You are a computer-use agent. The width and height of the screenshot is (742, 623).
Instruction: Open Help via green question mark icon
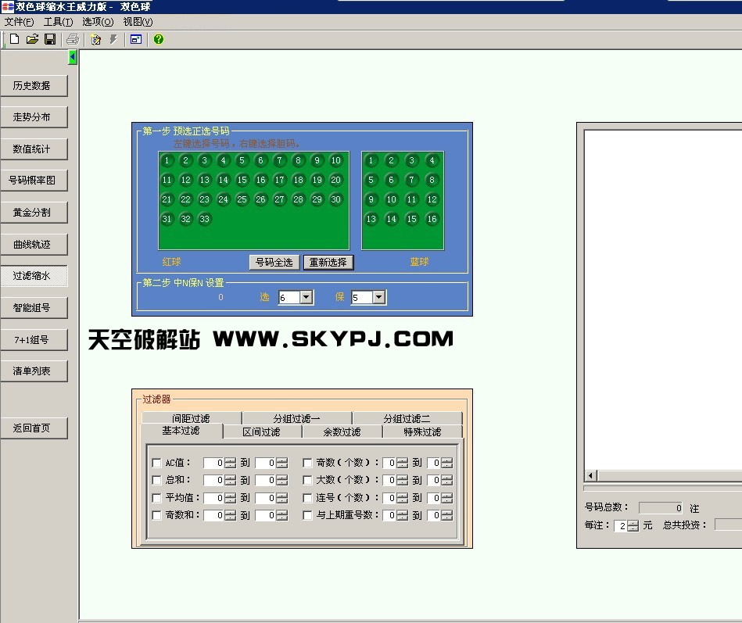(159, 39)
